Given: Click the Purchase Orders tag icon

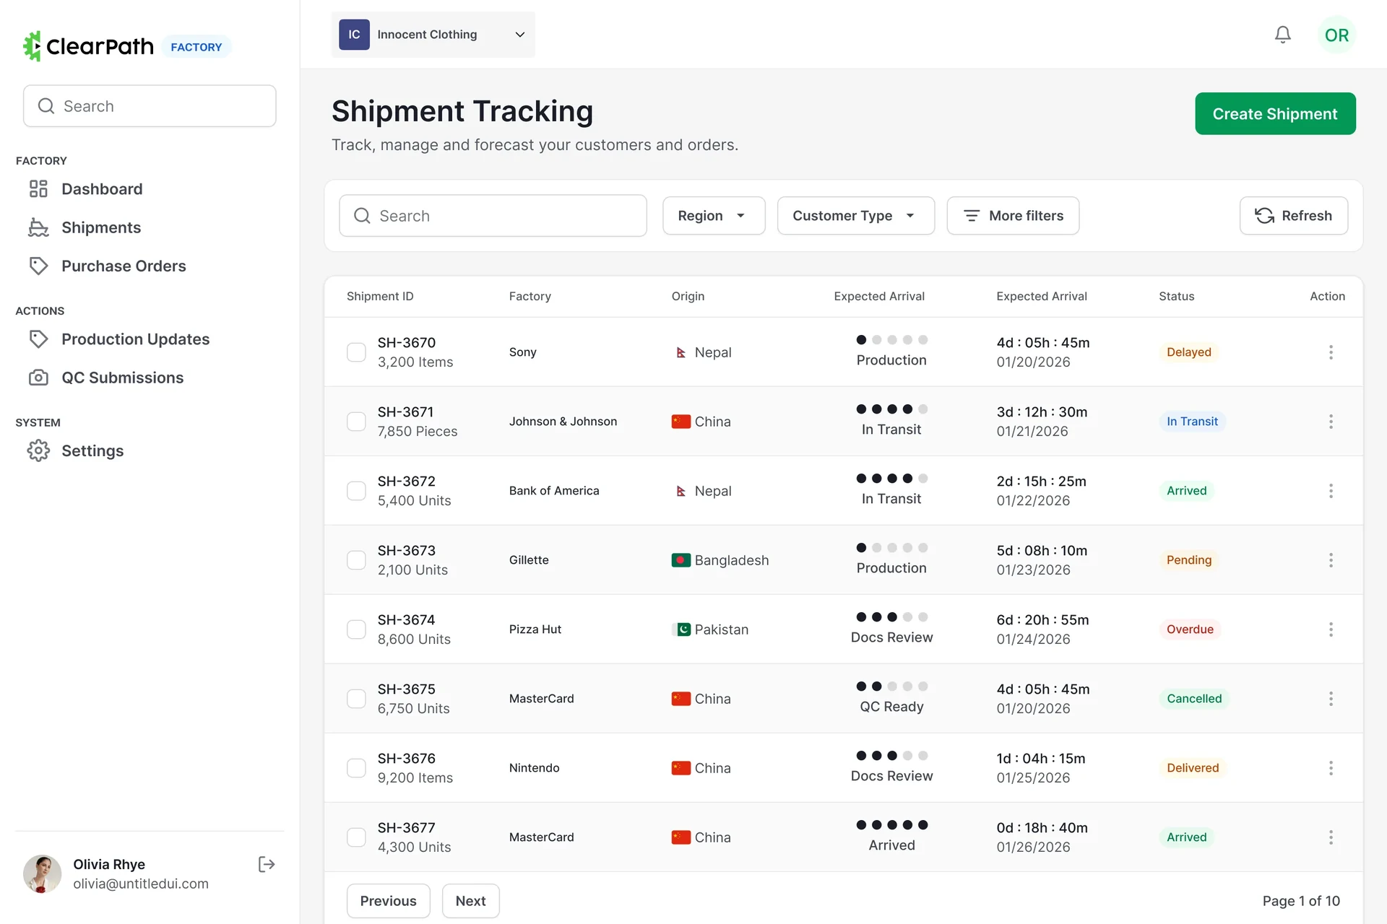Looking at the screenshot, I should (x=38, y=266).
